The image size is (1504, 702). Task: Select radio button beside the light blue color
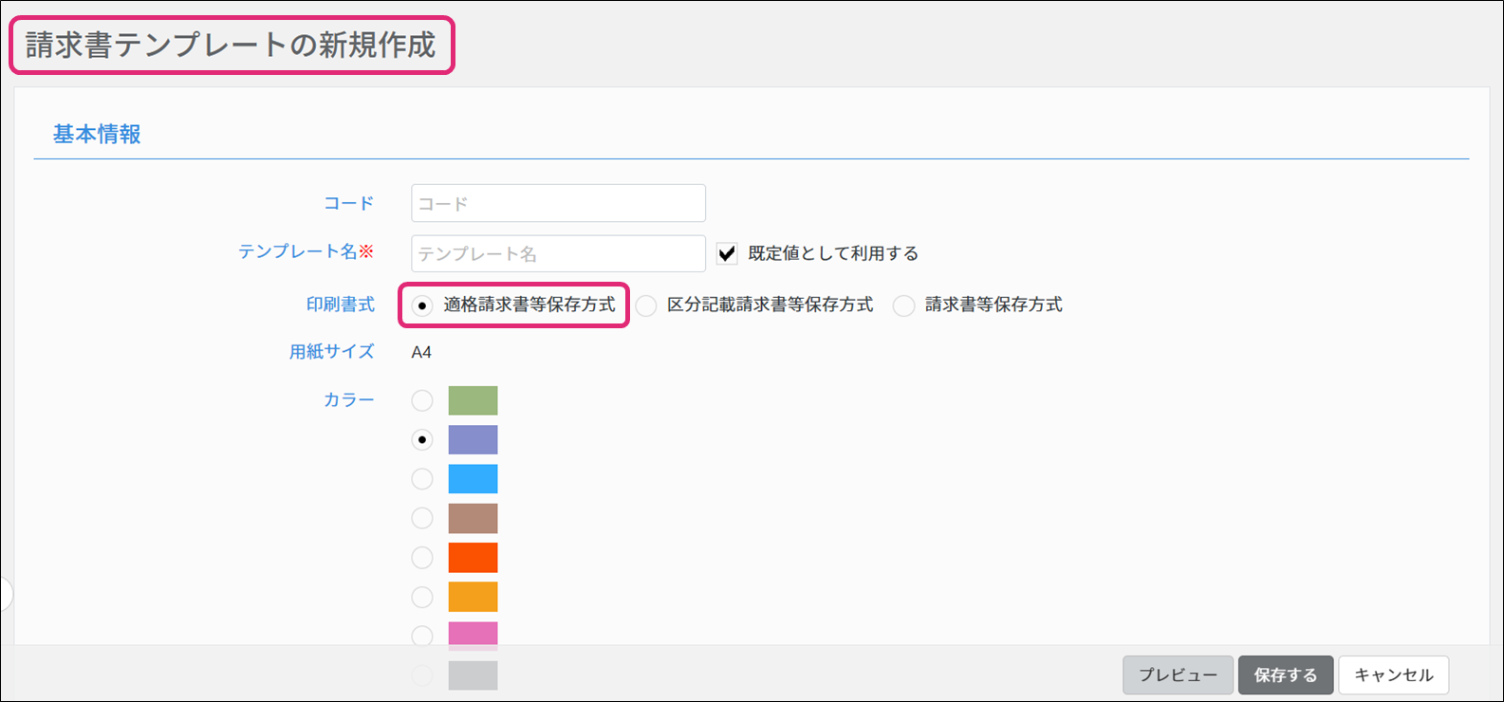tap(422, 479)
